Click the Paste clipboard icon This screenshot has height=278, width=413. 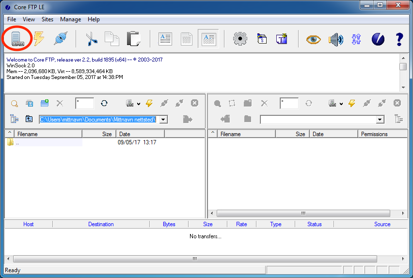[133, 39]
